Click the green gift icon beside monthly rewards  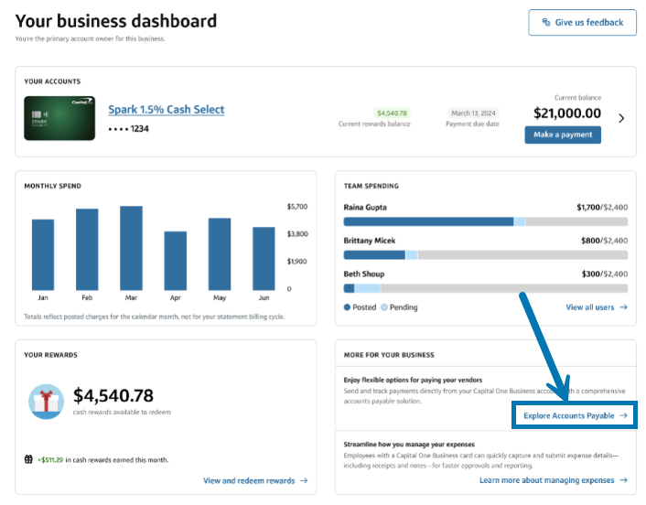30,459
